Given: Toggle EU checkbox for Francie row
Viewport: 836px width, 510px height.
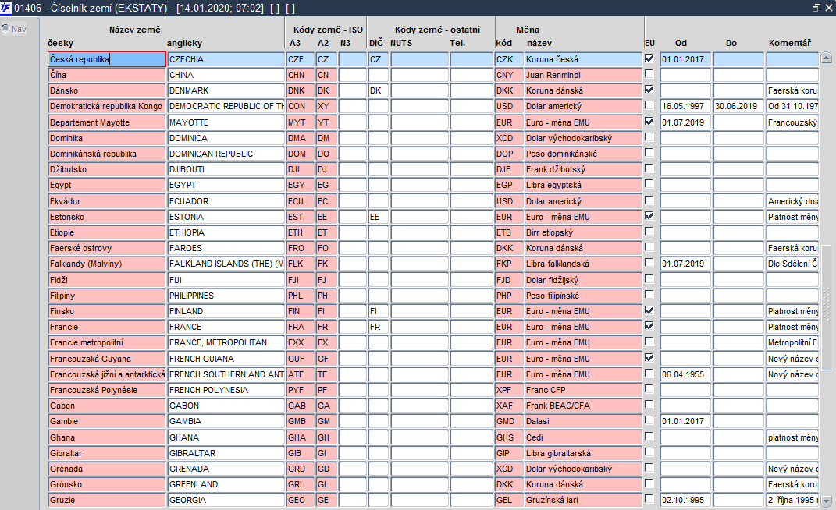Looking at the screenshot, I should 649,326.
